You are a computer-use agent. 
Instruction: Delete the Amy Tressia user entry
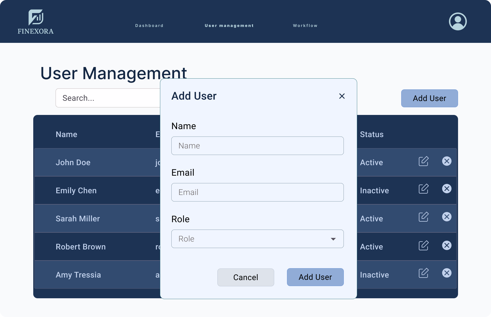[x=447, y=273]
